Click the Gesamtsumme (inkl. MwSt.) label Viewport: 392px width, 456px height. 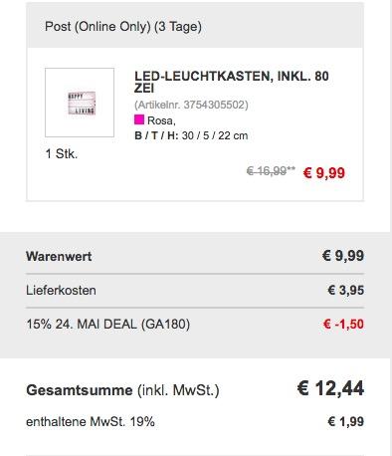coord(122,390)
